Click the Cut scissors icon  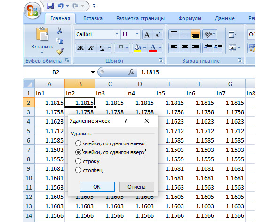tap(59, 31)
